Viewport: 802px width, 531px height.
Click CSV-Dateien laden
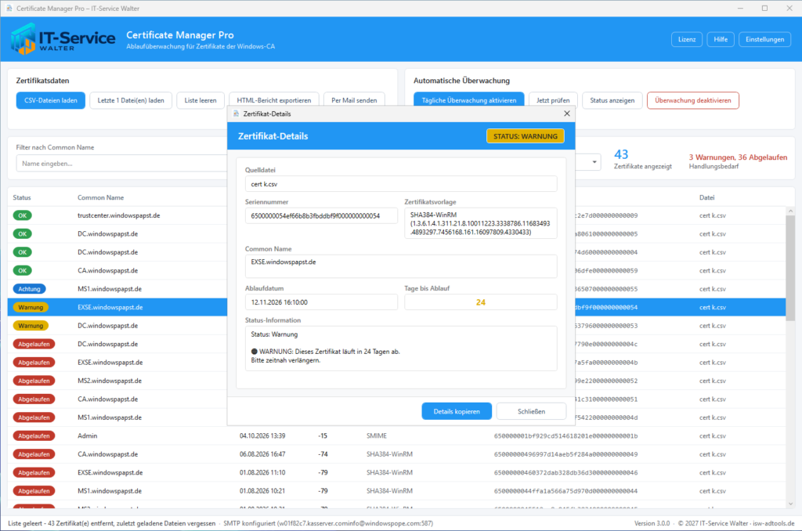point(51,100)
